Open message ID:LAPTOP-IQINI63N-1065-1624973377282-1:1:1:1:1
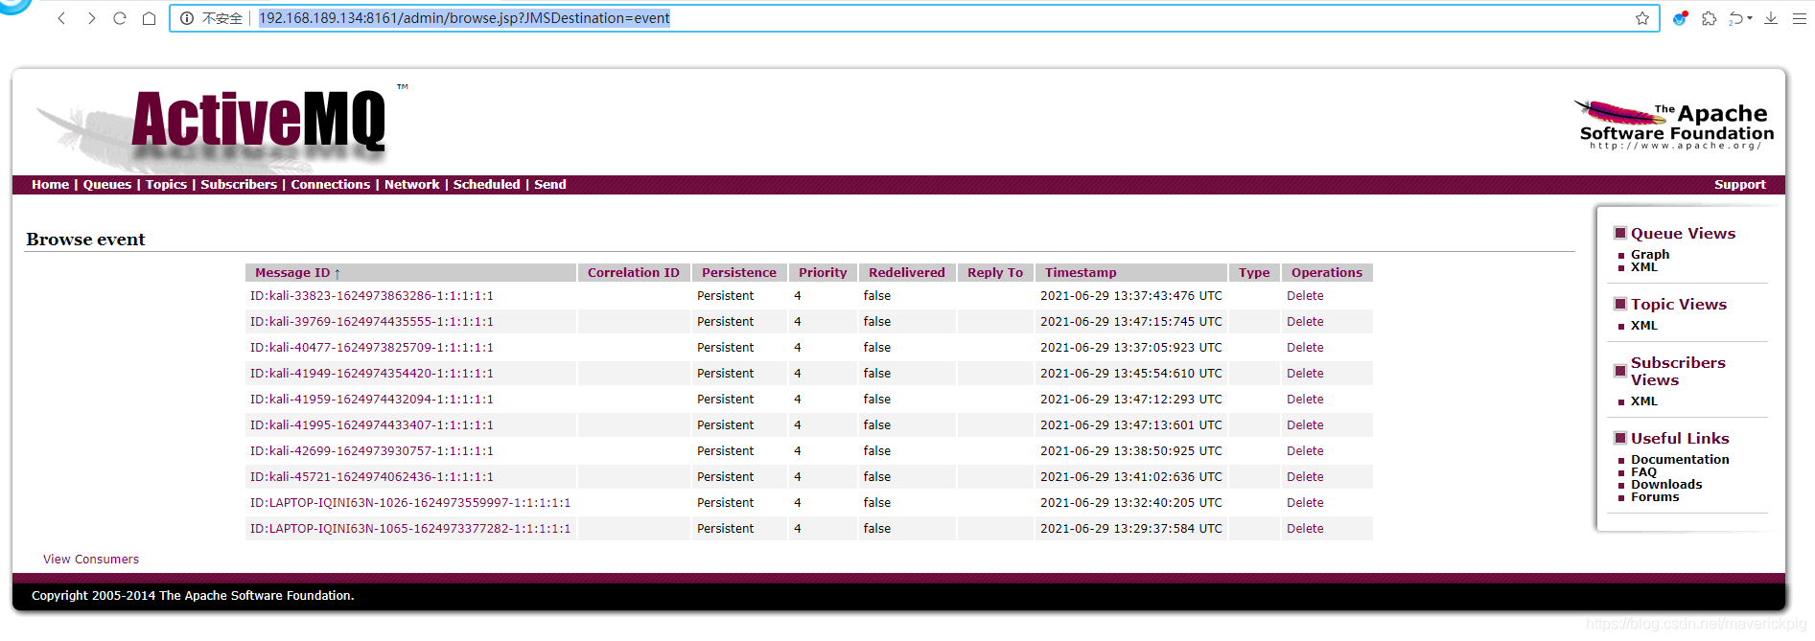Screen dimensions: 1815x641 pyautogui.click(x=410, y=529)
